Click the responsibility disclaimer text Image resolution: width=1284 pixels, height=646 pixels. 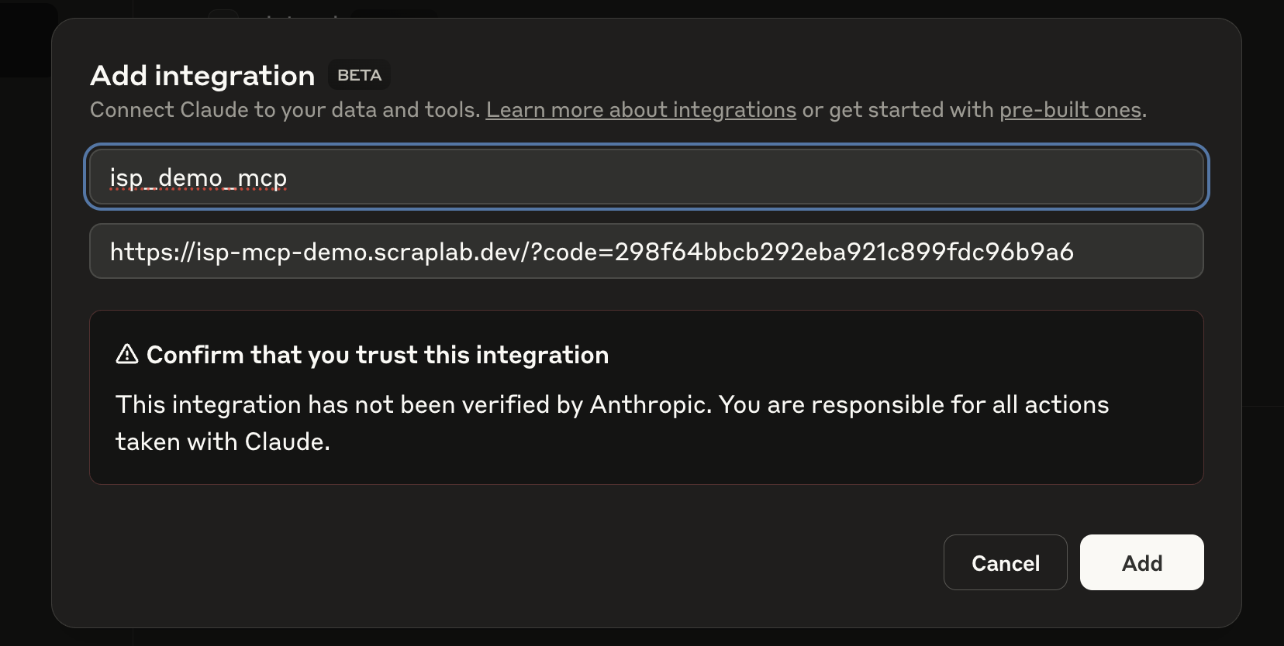point(612,422)
